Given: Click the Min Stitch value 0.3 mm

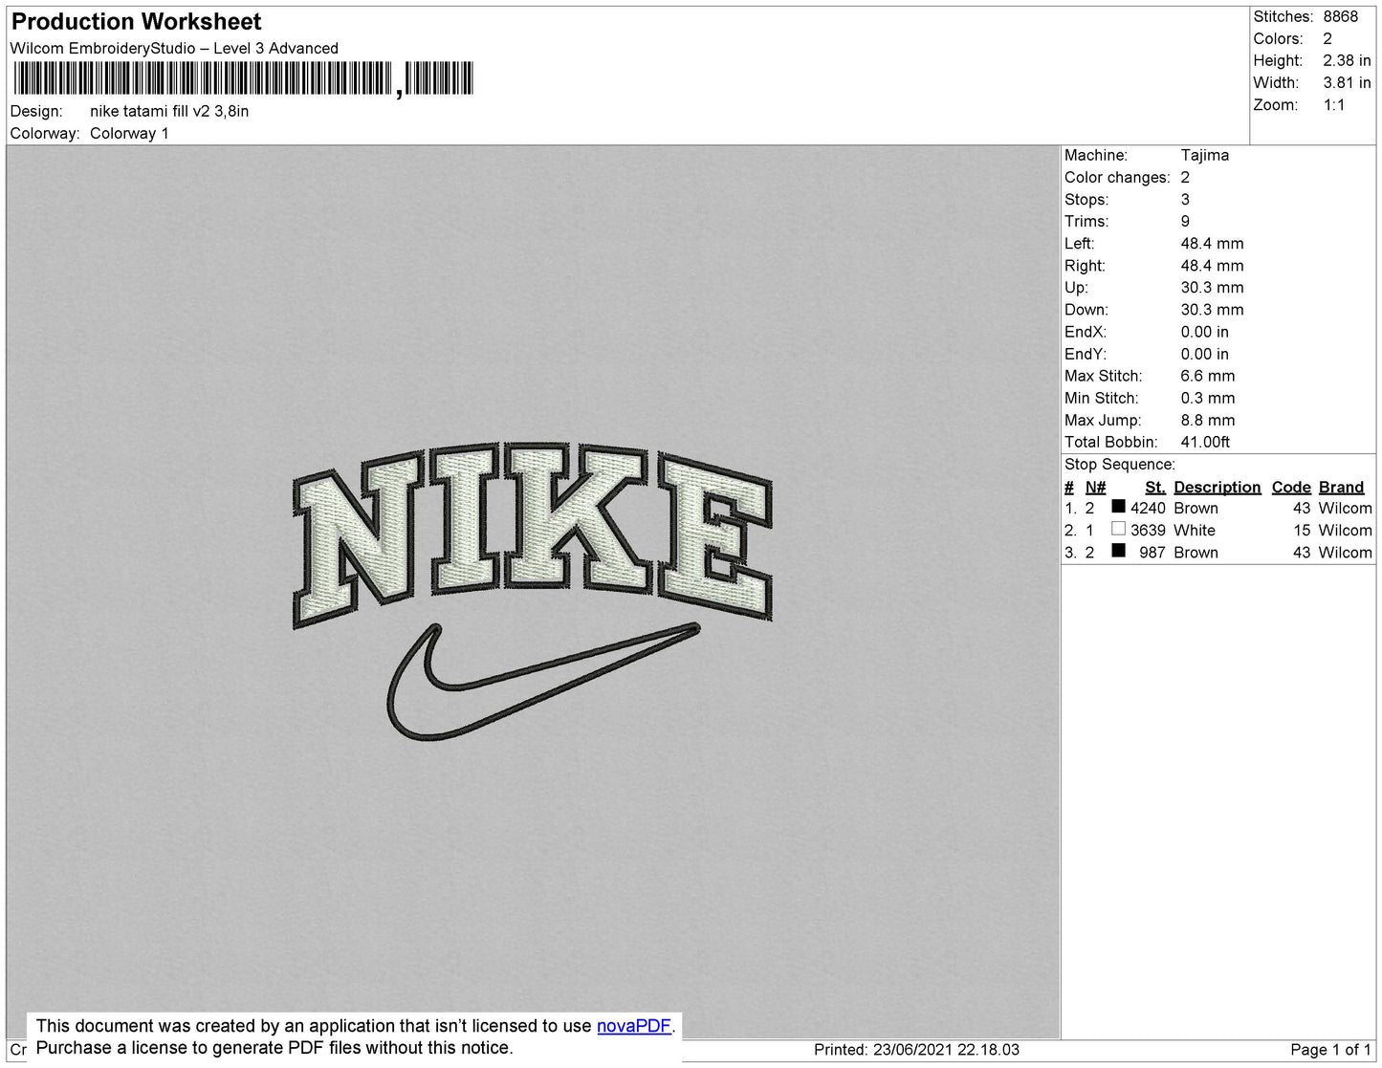Looking at the screenshot, I should coord(1207,398).
